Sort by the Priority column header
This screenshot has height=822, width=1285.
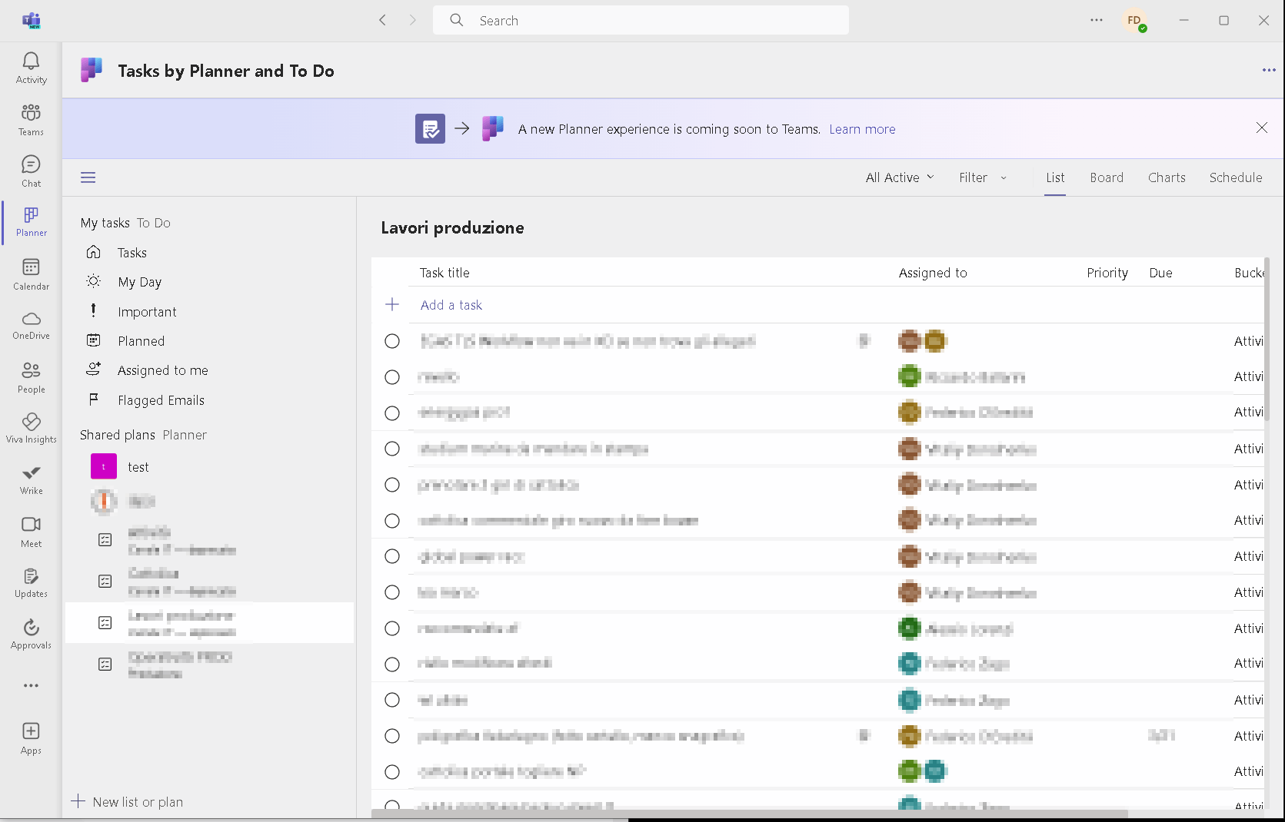point(1107,273)
